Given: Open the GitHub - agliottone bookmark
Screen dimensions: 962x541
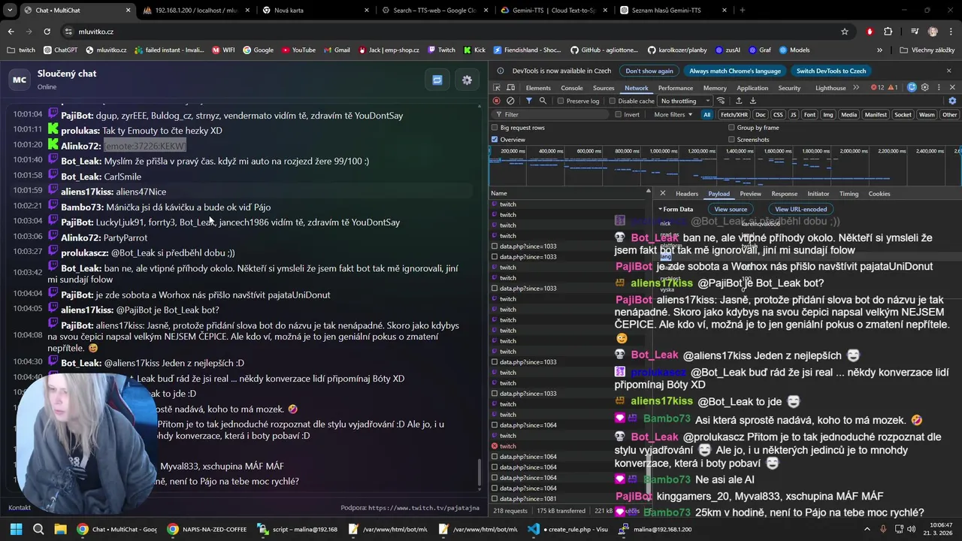Looking at the screenshot, I should tap(604, 50).
